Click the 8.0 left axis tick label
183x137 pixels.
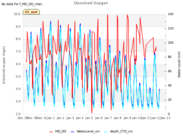click(18, 39)
